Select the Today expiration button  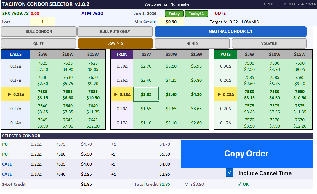pyautogui.click(x=174, y=14)
